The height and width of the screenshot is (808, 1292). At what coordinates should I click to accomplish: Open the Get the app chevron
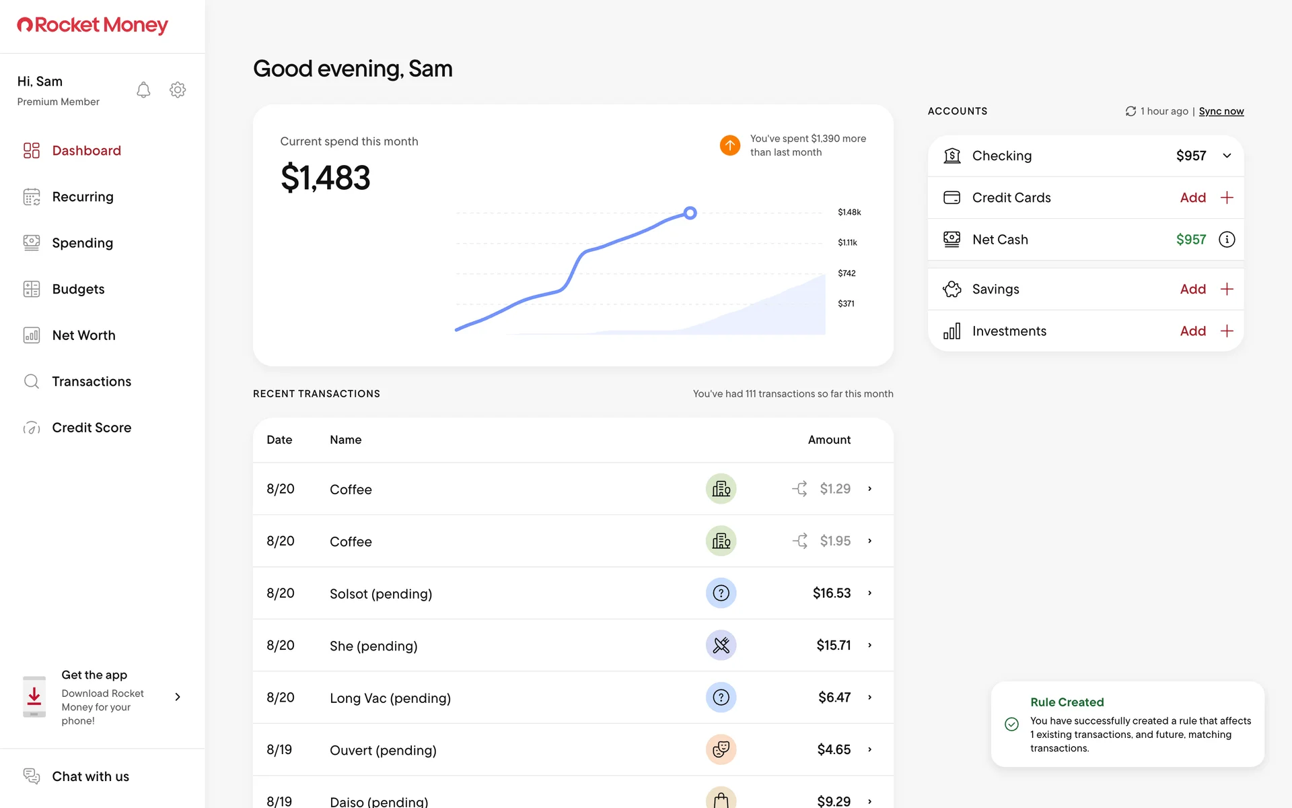pos(178,697)
